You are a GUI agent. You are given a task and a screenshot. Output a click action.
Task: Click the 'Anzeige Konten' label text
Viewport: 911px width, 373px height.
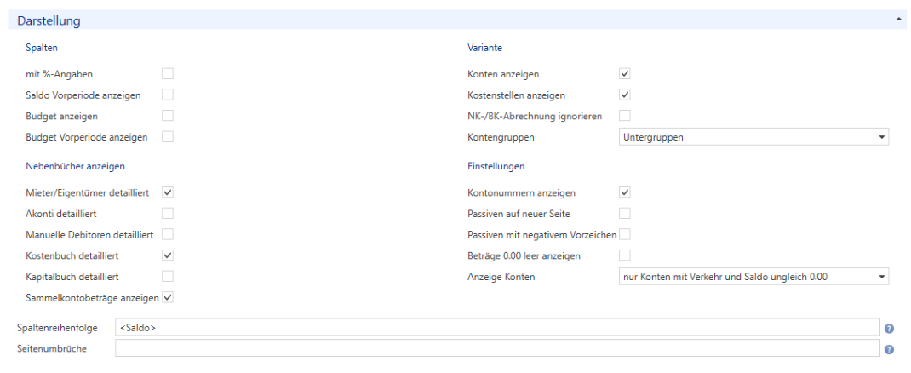click(x=501, y=277)
